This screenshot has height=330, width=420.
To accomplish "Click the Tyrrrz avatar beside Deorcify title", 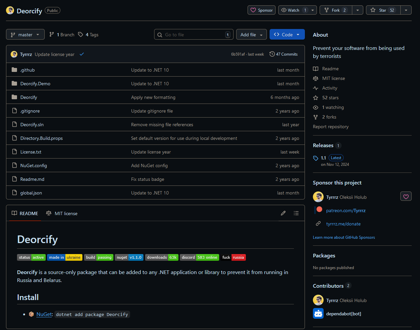I will (x=10, y=10).
